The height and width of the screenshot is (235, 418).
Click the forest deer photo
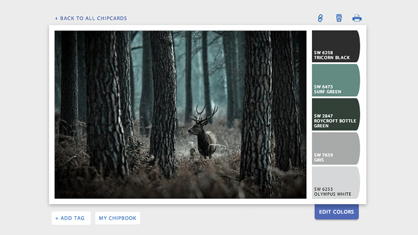(180, 114)
